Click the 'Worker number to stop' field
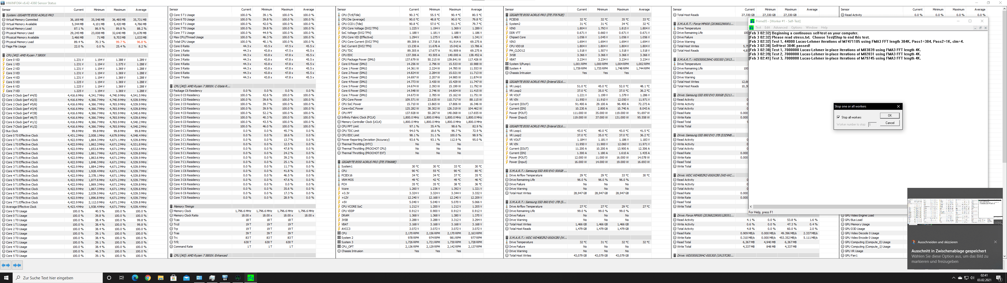 point(872,125)
